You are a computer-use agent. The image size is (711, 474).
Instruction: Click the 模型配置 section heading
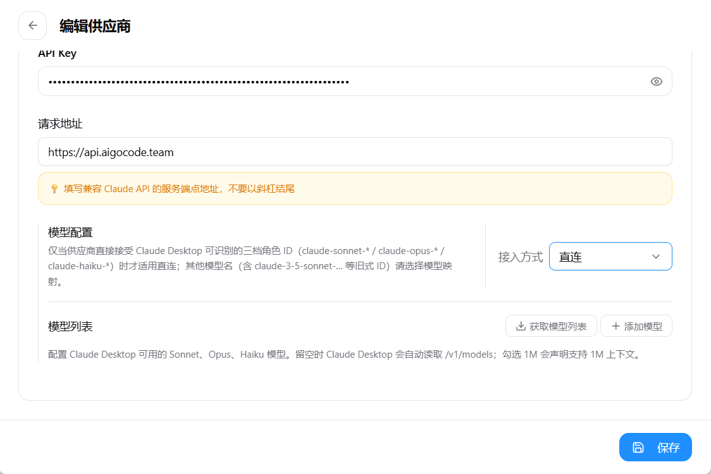(x=70, y=233)
